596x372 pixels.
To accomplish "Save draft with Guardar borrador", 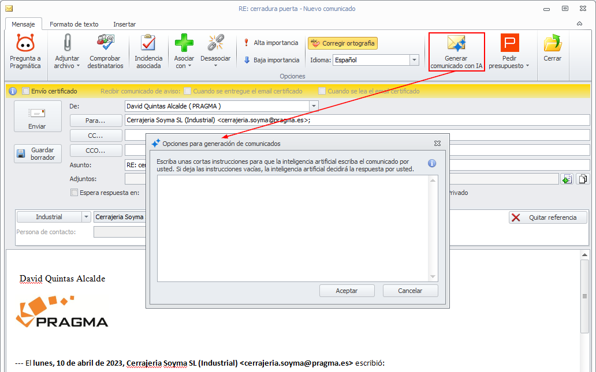I will [37, 154].
